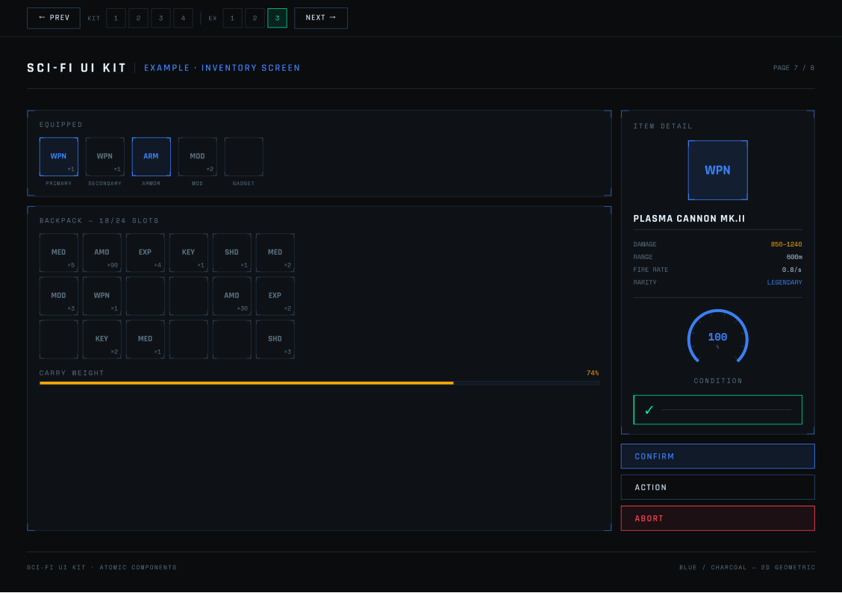Go to KIT page 3
The width and height of the screenshot is (842, 593).
point(160,18)
